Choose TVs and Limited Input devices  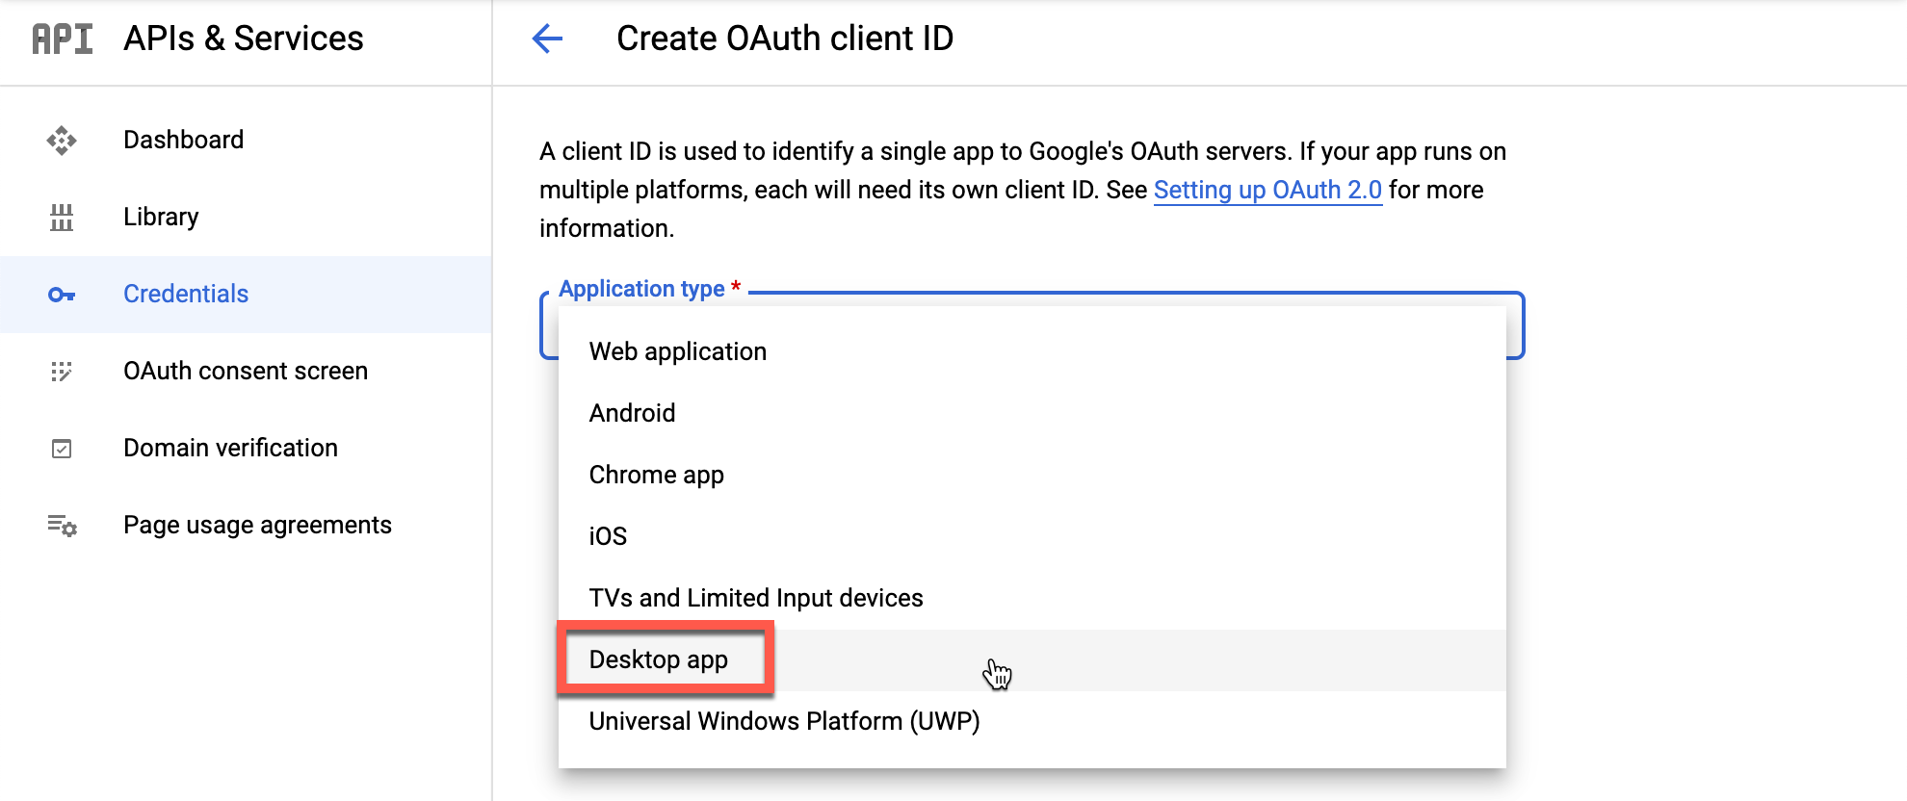tap(1032, 599)
